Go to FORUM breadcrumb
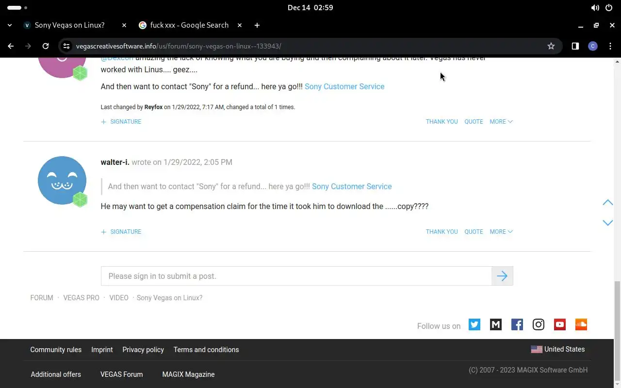The height and width of the screenshot is (388, 621). 42,298
